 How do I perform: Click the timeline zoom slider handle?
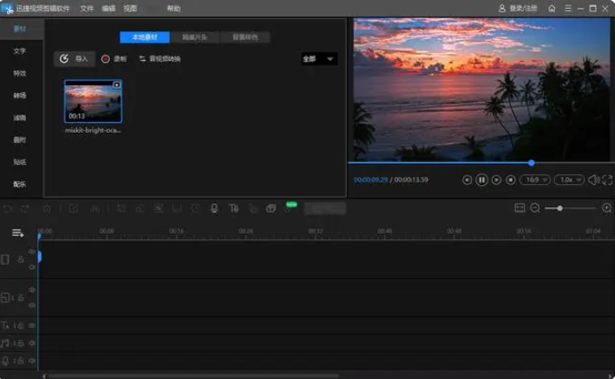tap(560, 208)
